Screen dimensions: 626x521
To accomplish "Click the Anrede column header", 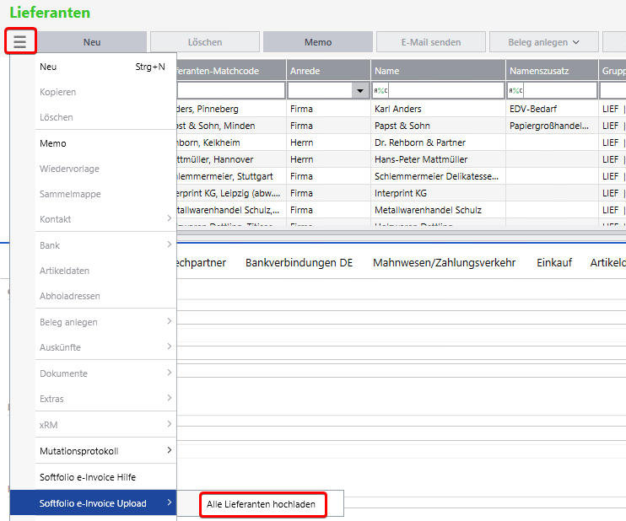I will 327,71.
